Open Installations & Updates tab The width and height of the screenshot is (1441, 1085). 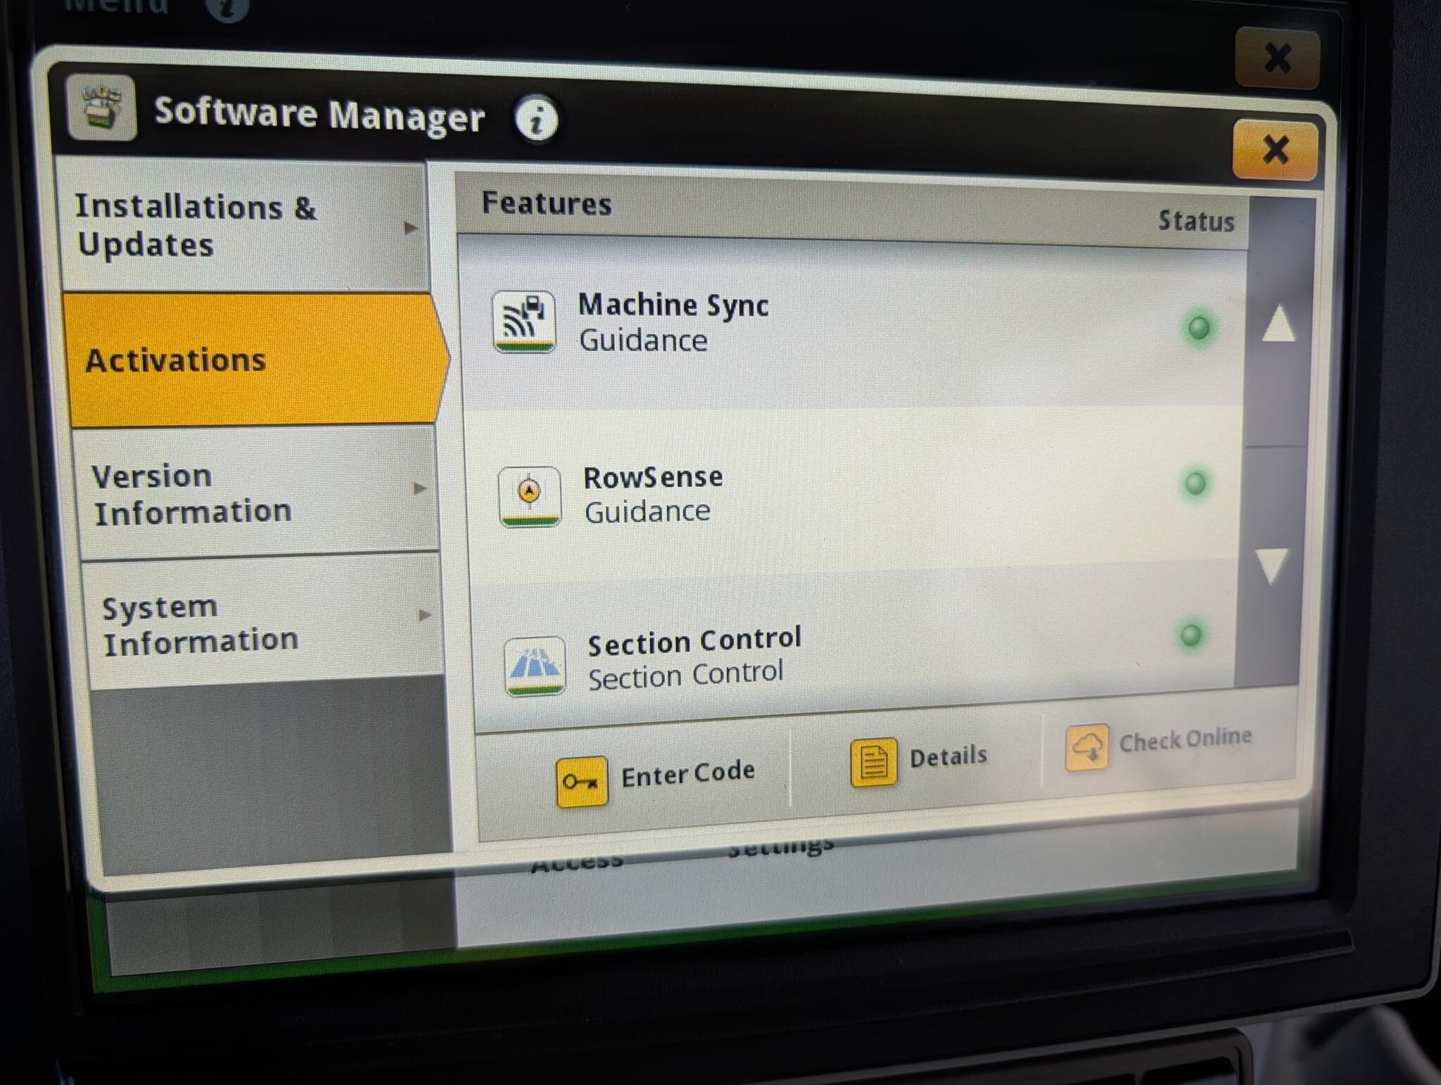coord(243,224)
